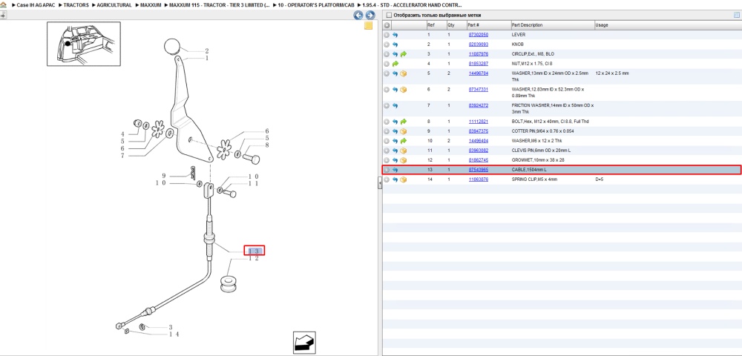Click blue arrow icon in GROMMET row
This screenshot has height=356, width=742.
pyautogui.click(x=395, y=160)
